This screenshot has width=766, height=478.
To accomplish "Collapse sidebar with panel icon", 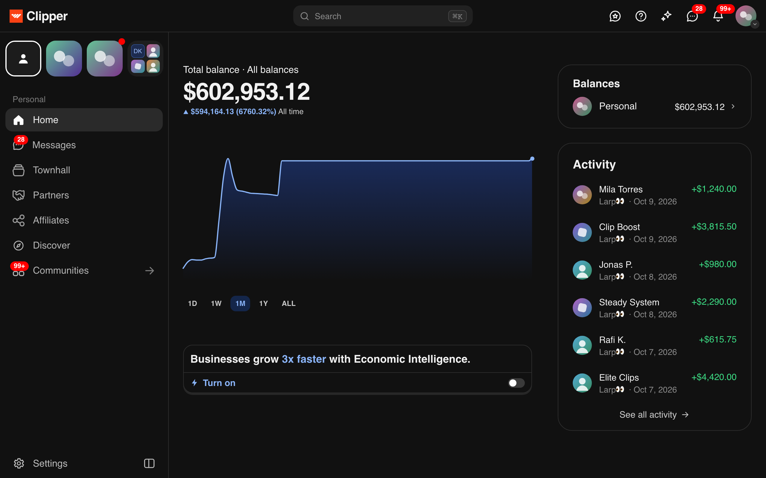I will pyautogui.click(x=149, y=463).
